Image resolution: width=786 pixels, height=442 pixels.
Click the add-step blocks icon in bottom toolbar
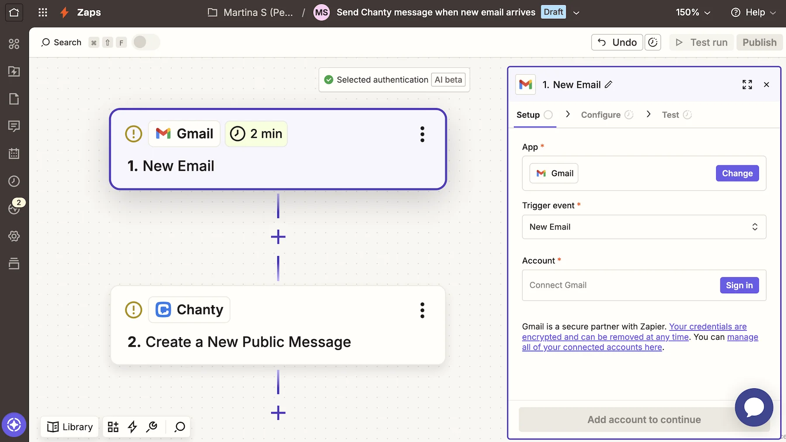pos(113,427)
